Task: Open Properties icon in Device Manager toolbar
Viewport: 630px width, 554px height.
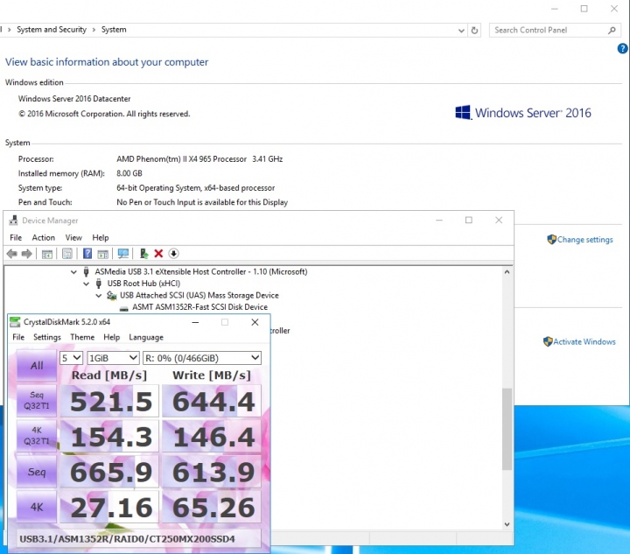Action: 67,254
